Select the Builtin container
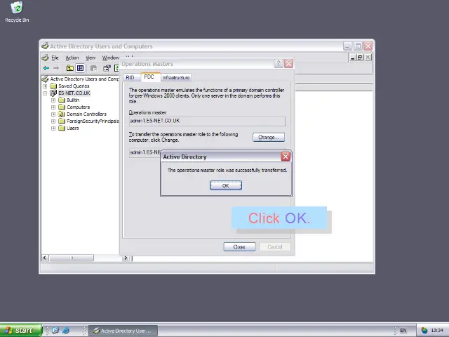Screen dimensions: 449x337 pyautogui.click(x=73, y=100)
